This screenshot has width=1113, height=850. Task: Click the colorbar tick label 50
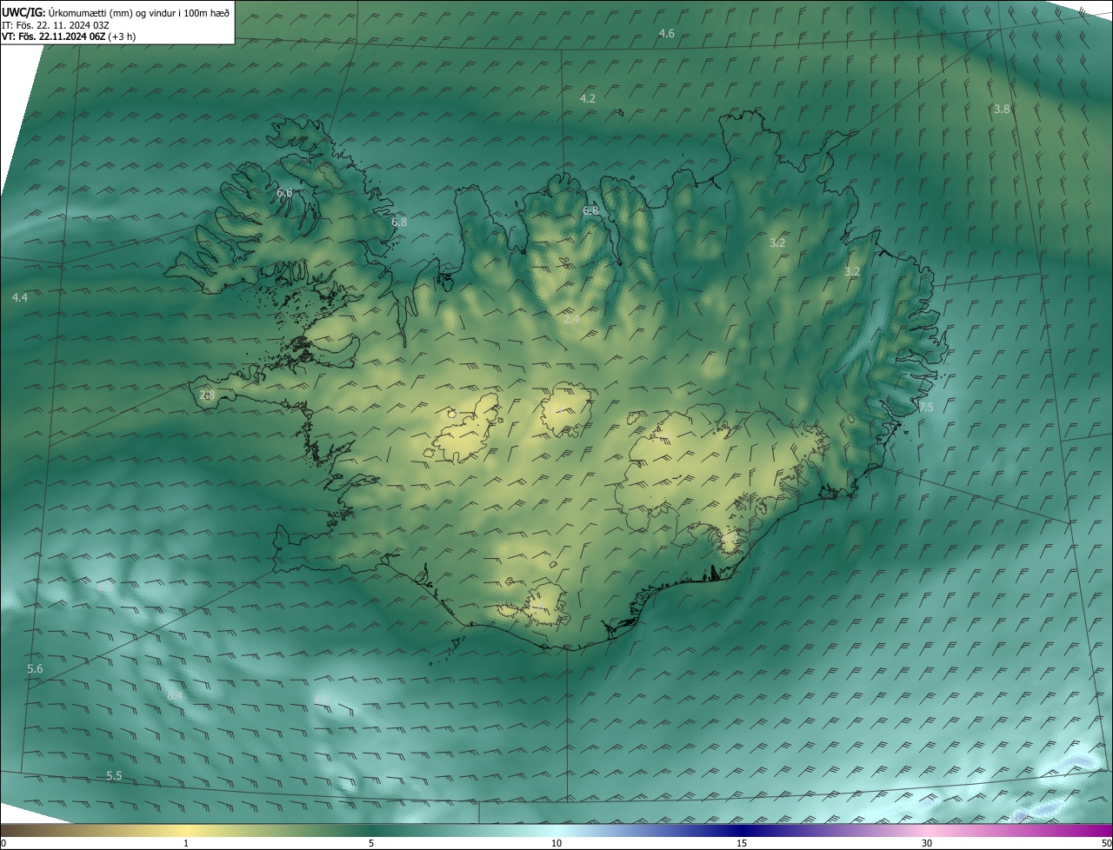pyautogui.click(x=1105, y=843)
